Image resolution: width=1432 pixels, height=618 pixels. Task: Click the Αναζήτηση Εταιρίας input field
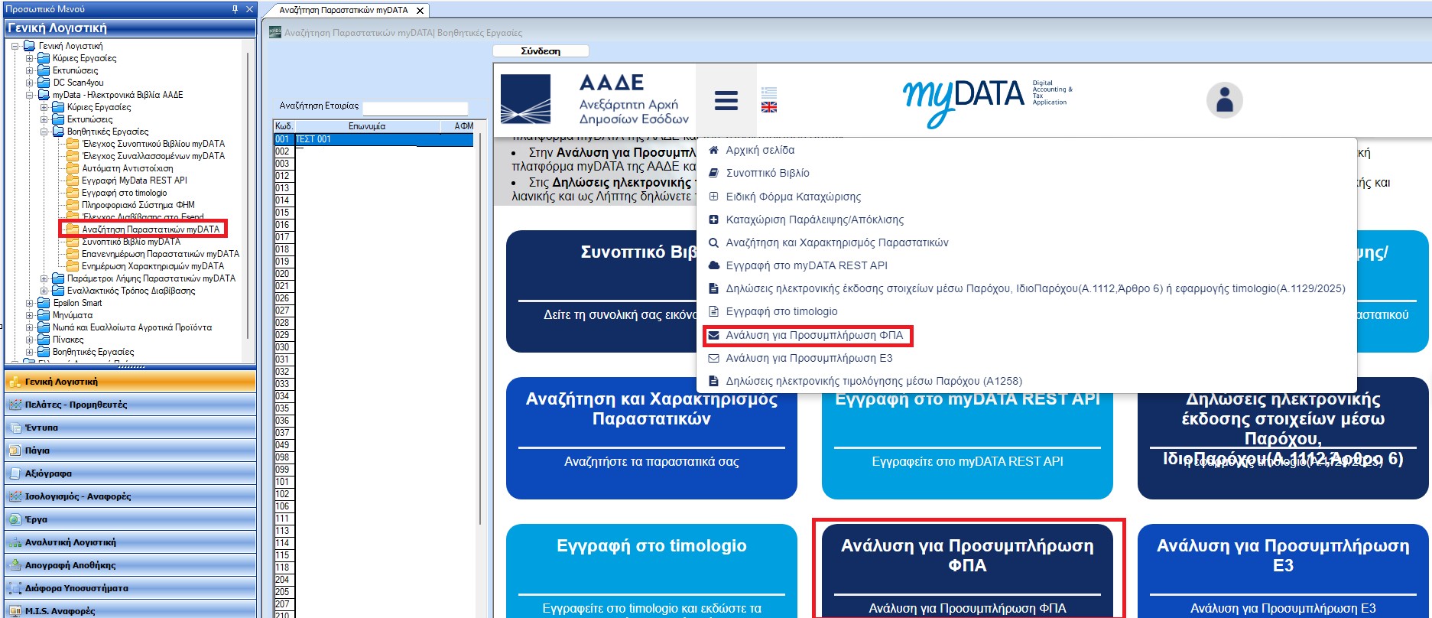tap(415, 107)
